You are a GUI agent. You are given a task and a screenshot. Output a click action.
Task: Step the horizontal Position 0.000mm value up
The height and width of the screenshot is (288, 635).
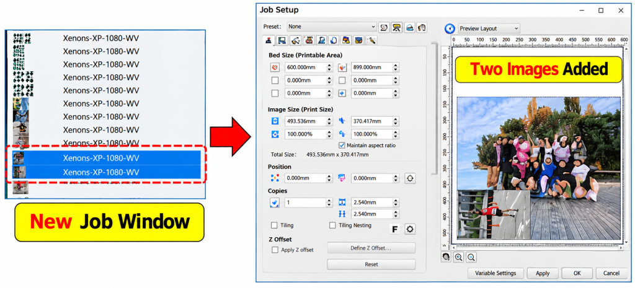[x=329, y=176]
